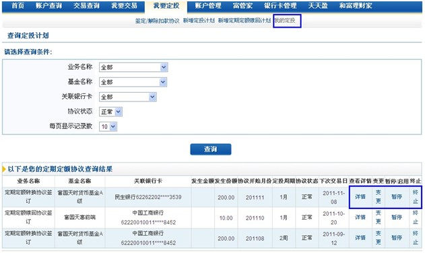425x256 pixels.
Task: Click the 查询 button
Action: (211, 149)
